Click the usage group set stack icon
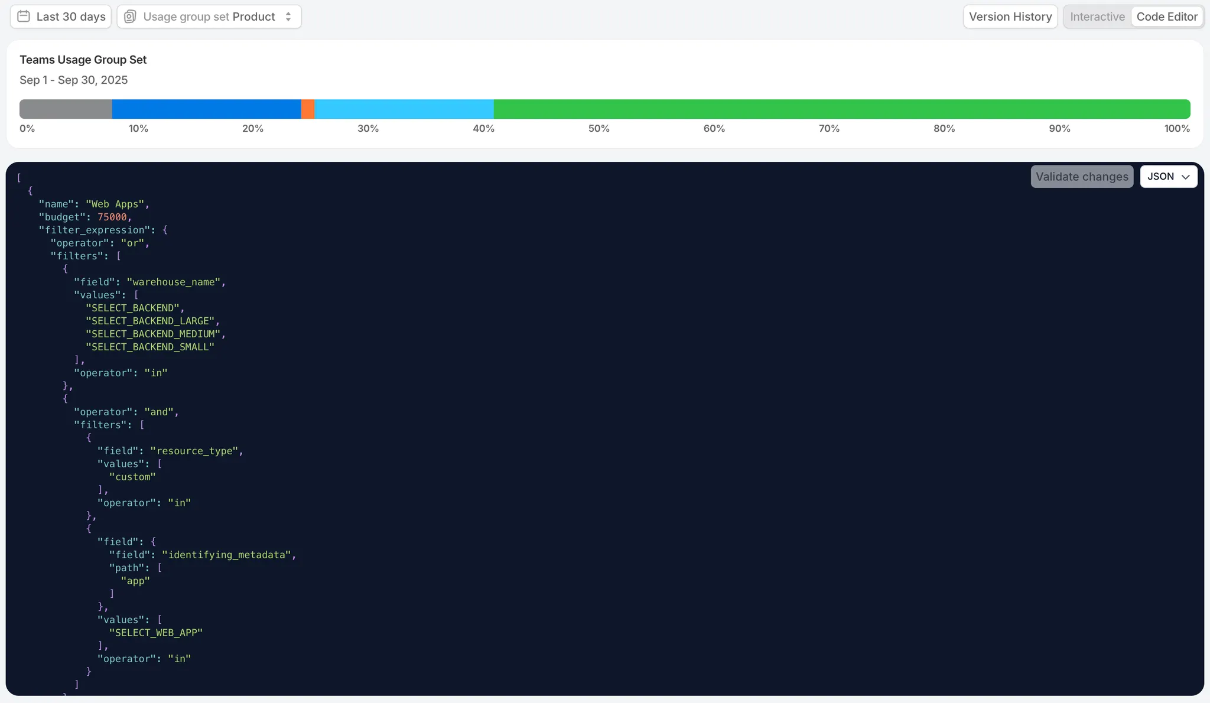This screenshot has height=703, width=1210. 130,17
